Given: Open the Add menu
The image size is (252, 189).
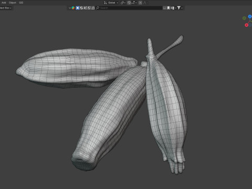Looking at the screenshot, I should 4,3.
